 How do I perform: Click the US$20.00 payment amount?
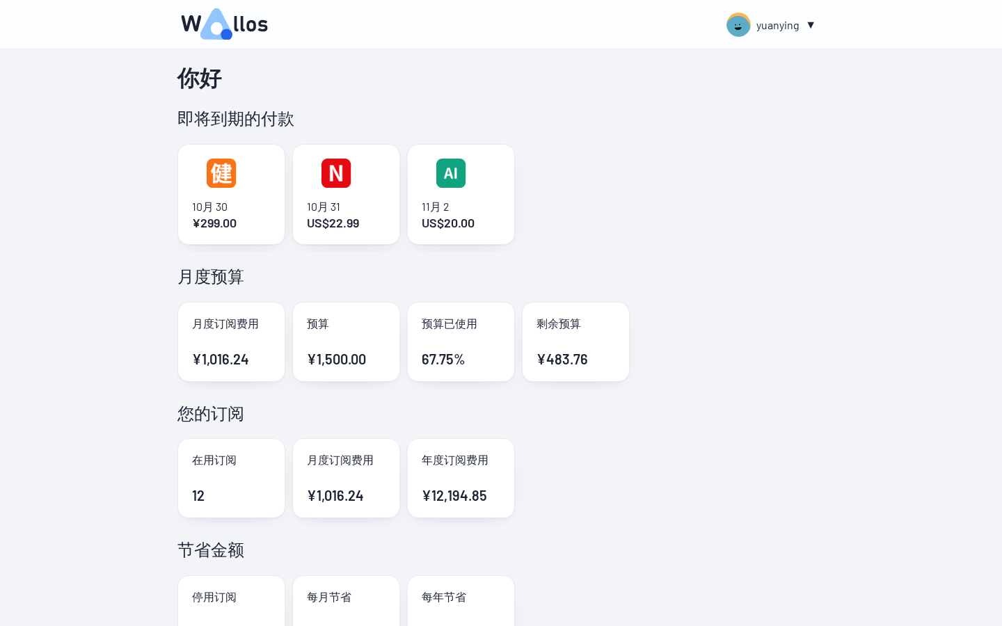448,223
